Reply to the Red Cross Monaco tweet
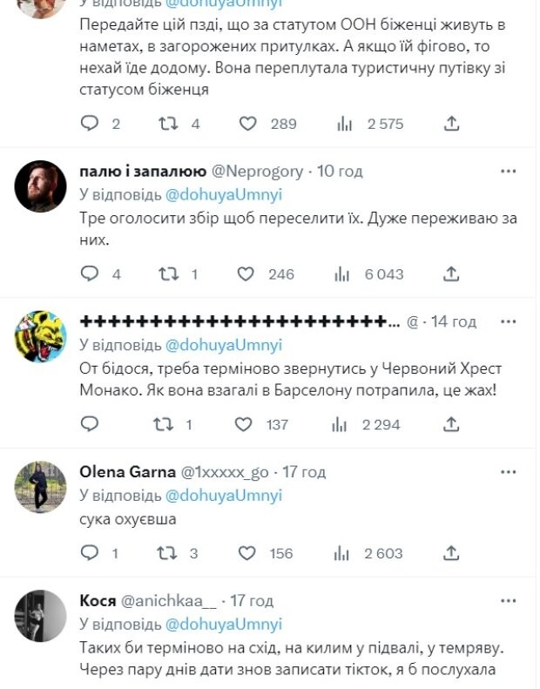Image resolution: width=540 pixels, height=689 pixels. pos(90,424)
